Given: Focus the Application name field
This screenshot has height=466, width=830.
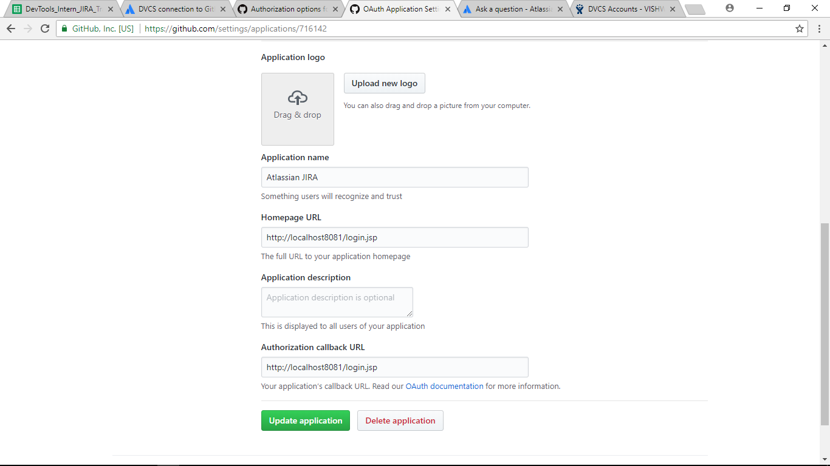Looking at the screenshot, I should pyautogui.click(x=395, y=177).
